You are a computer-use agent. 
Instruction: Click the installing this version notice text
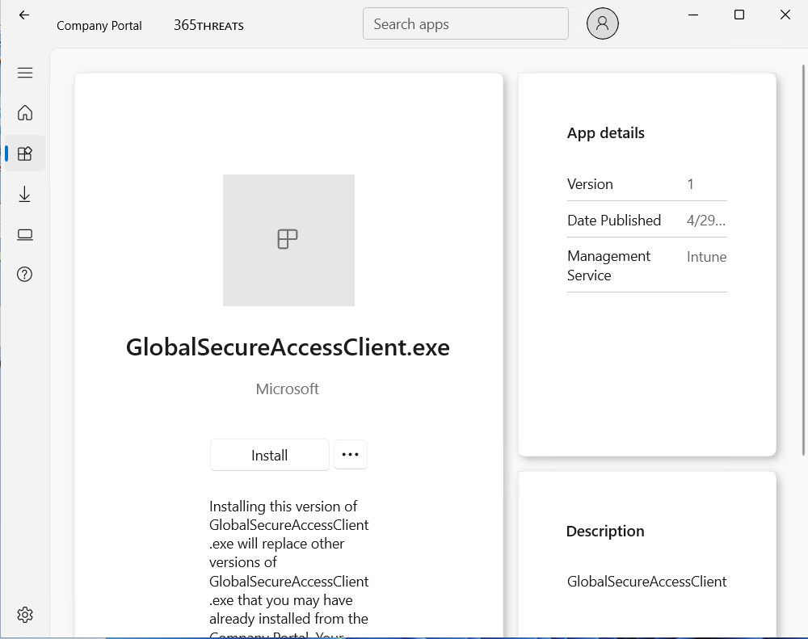288,569
